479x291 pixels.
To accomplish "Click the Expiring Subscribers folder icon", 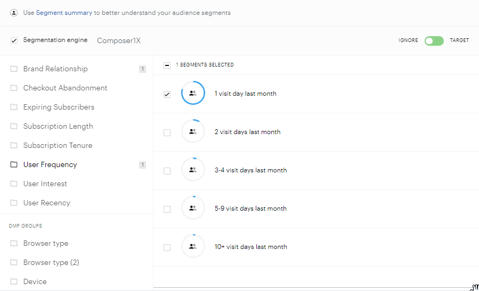I will click(x=14, y=107).
